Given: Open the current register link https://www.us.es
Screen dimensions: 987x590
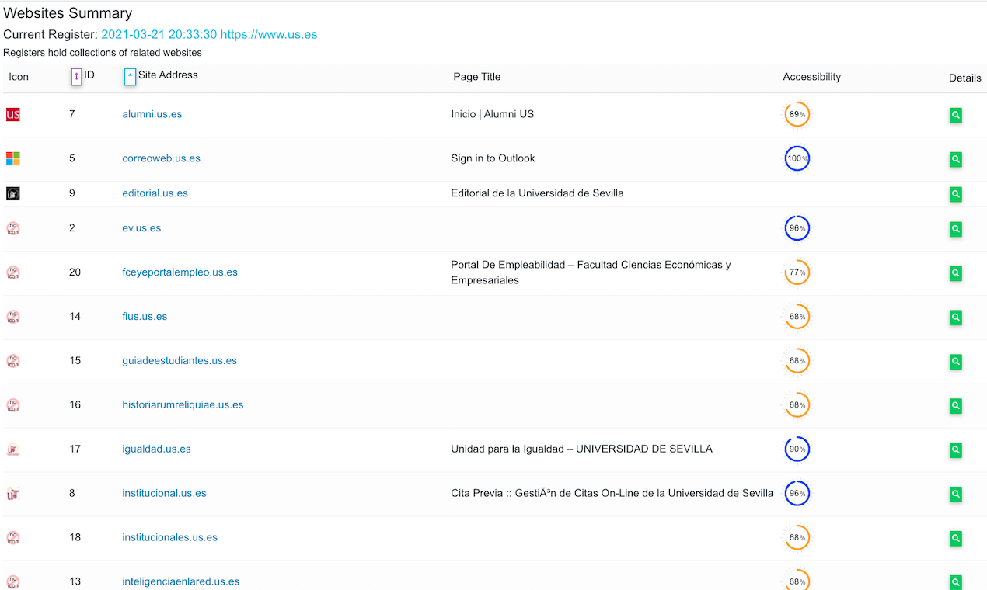Looking at the screenshot, I should (x=268, y=34).
